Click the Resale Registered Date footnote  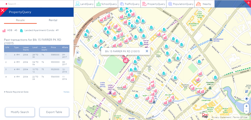coord(16,92)
